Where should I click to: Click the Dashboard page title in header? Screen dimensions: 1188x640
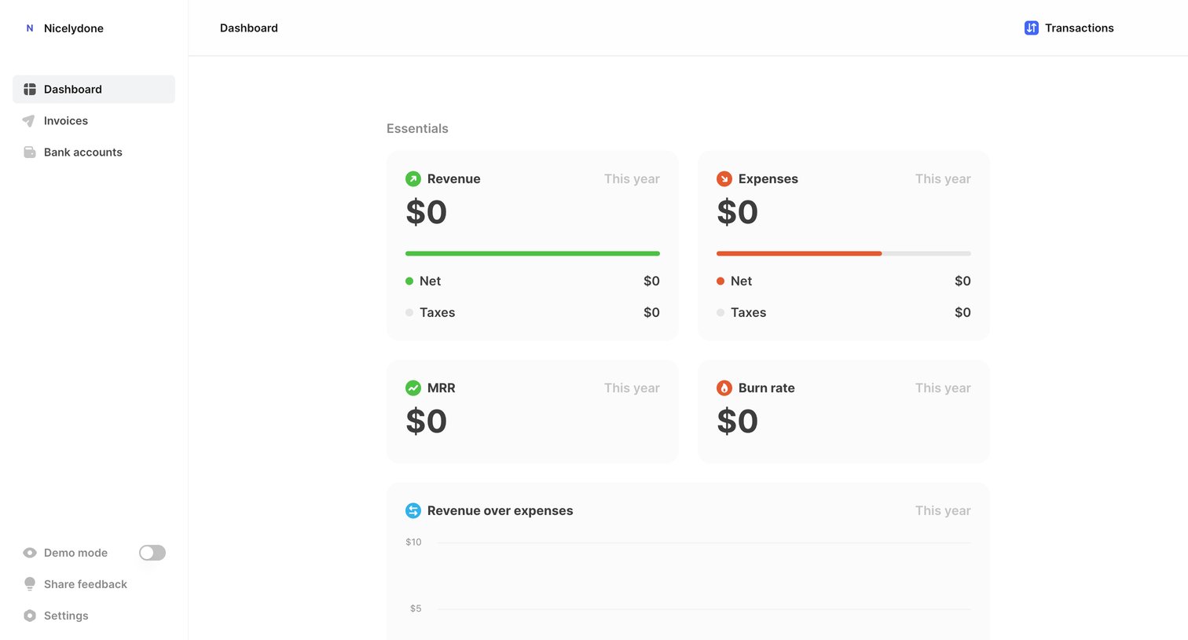coord(249,28)
